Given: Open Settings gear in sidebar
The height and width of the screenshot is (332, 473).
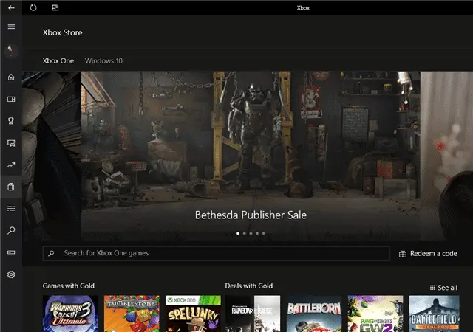Looking at the screenshot, I should [11, 274].
